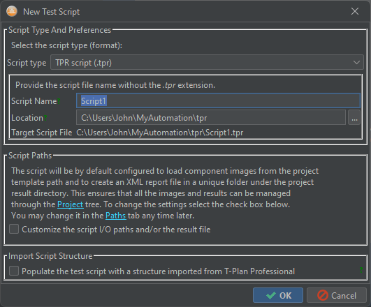Viewport: 371px width, 307px height.
Task: Open the Script type combo box
Action: [207, 62]
